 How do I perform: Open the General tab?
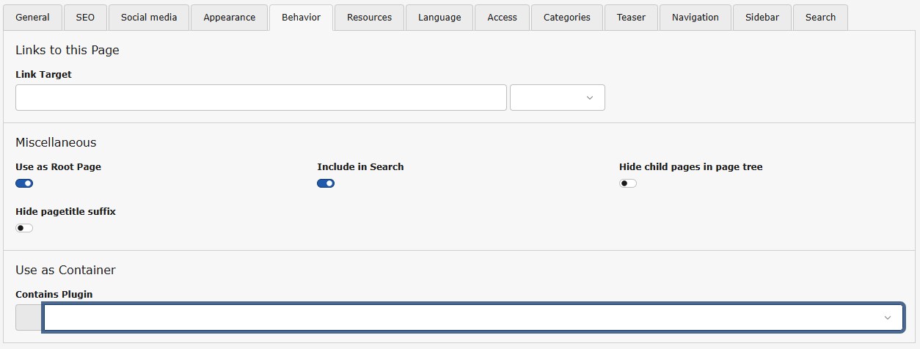pos(32,18)
